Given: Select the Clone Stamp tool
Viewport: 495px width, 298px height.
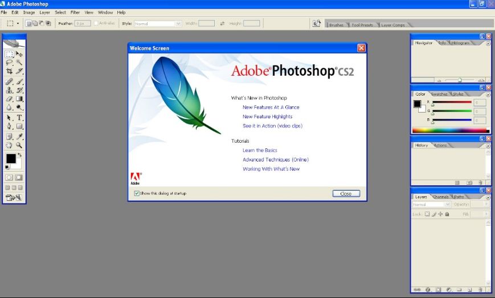Looking at the screenshot, I should [10, 90].
